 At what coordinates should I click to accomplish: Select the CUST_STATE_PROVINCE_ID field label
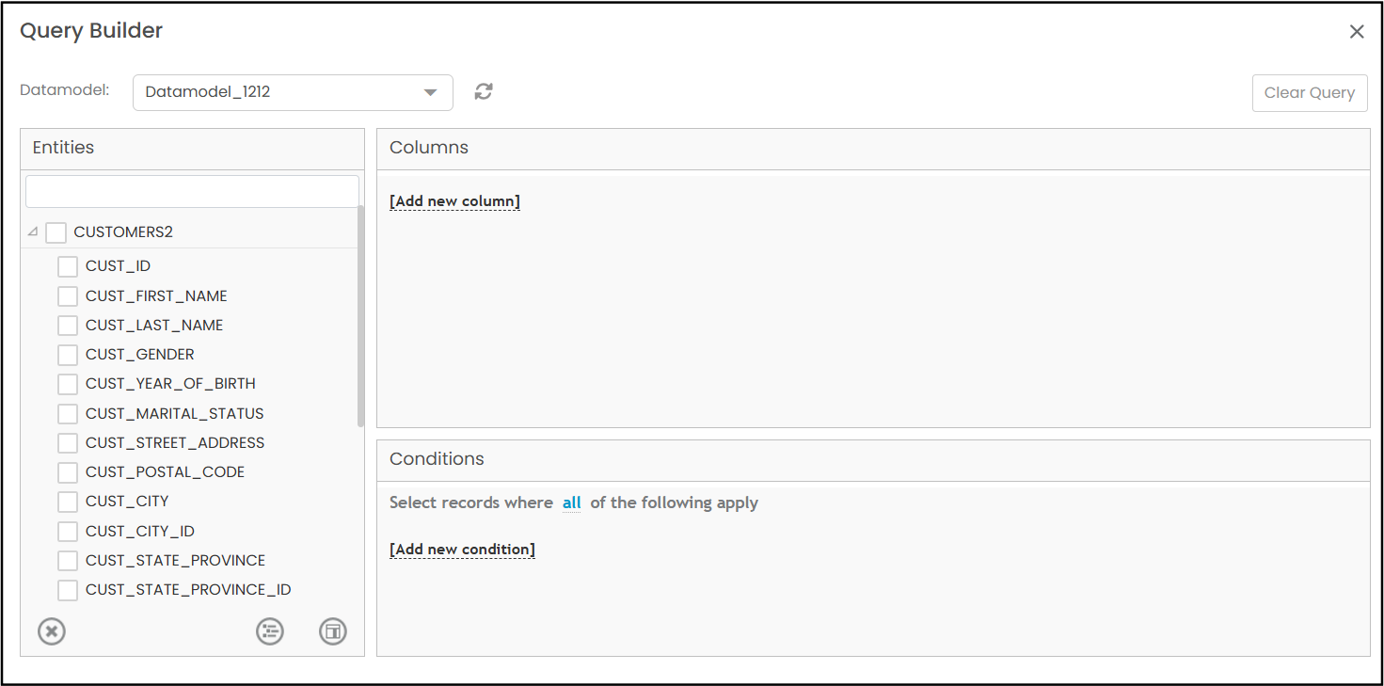[188, 590]
